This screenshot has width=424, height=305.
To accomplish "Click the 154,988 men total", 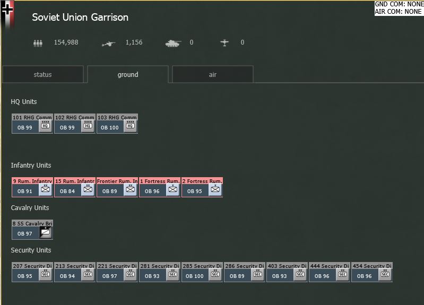I will pos(66,42).
